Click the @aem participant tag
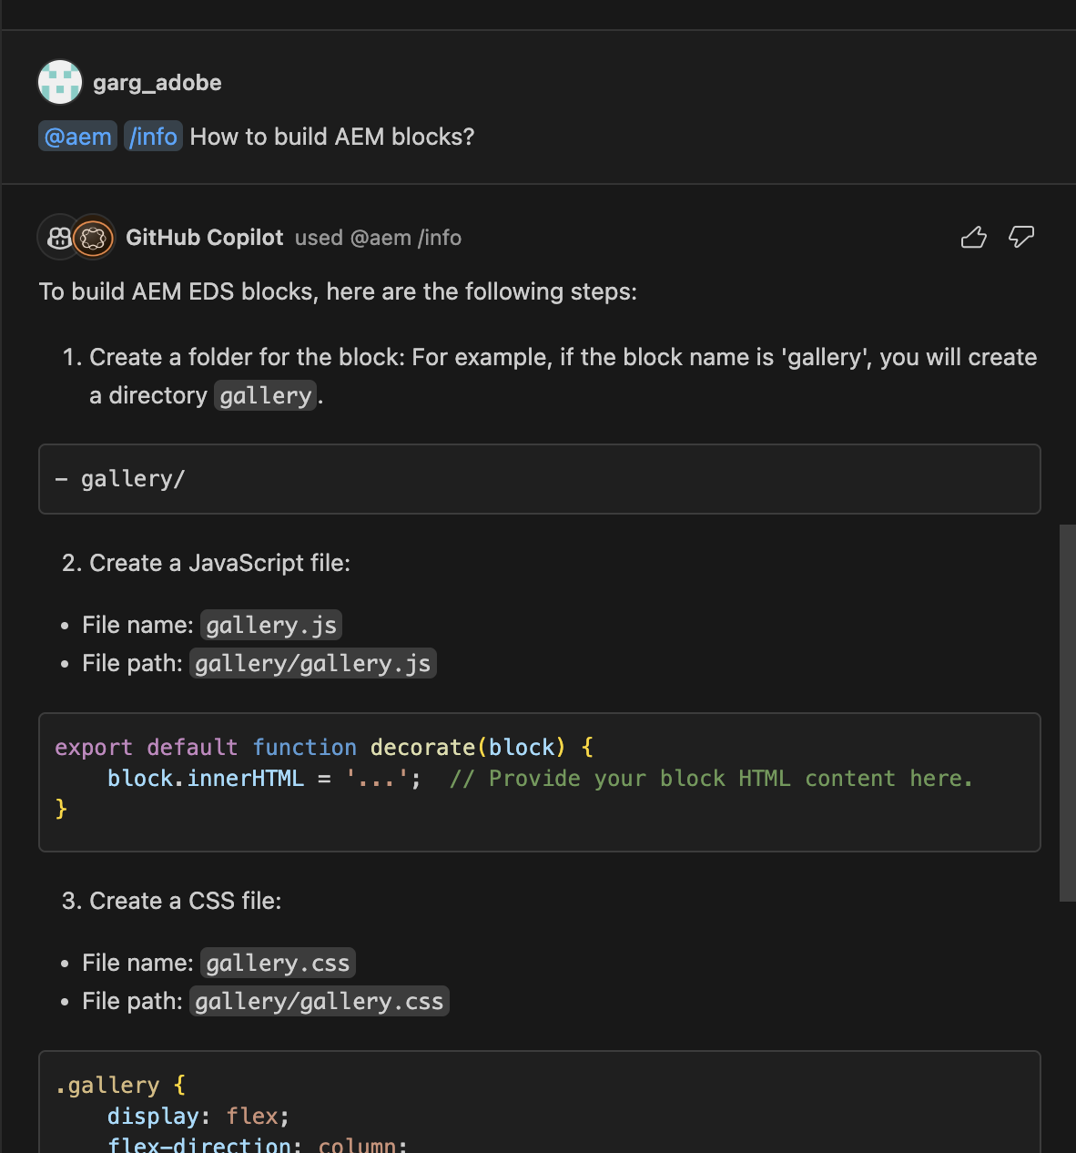This screenshot has width=1076, height=1153. (x=78, y=137)
